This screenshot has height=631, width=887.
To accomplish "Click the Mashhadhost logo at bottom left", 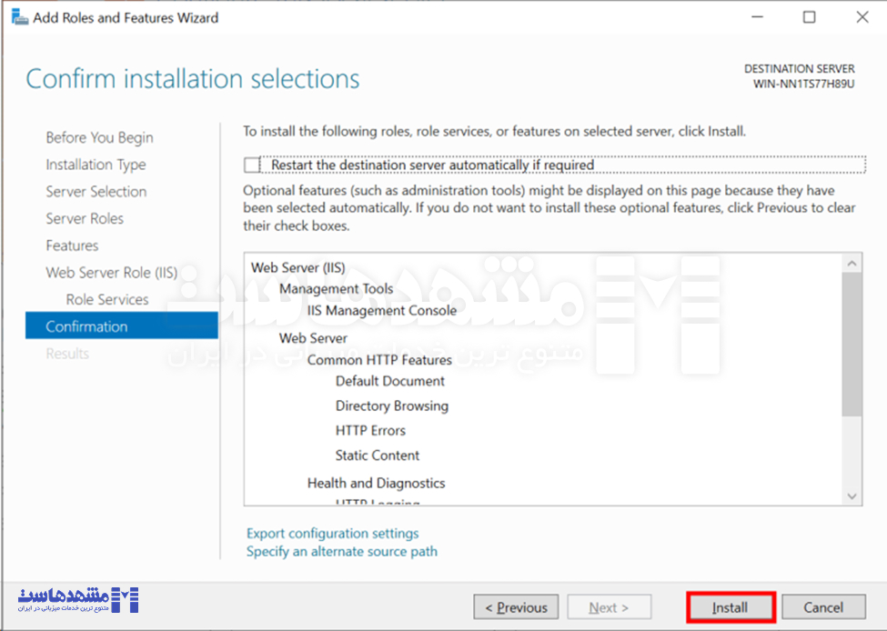I will (78, 600).
